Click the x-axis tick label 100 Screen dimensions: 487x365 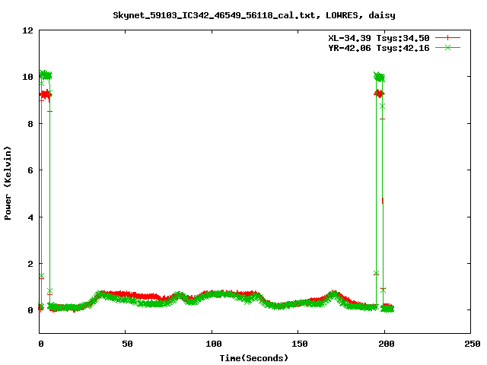click(213, 344)
